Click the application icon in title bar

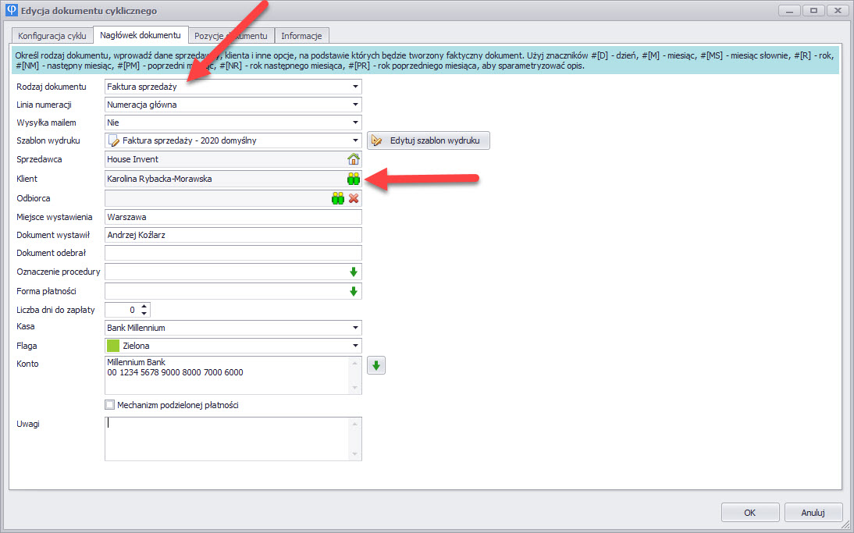pos(10,11)
